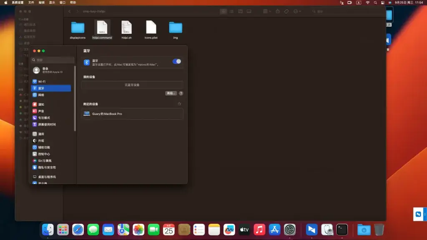The width and height of the screenshot is (427, 240).
Task: Select Guary的MacBook Pro nearby device
Action: tap(132, 114)
